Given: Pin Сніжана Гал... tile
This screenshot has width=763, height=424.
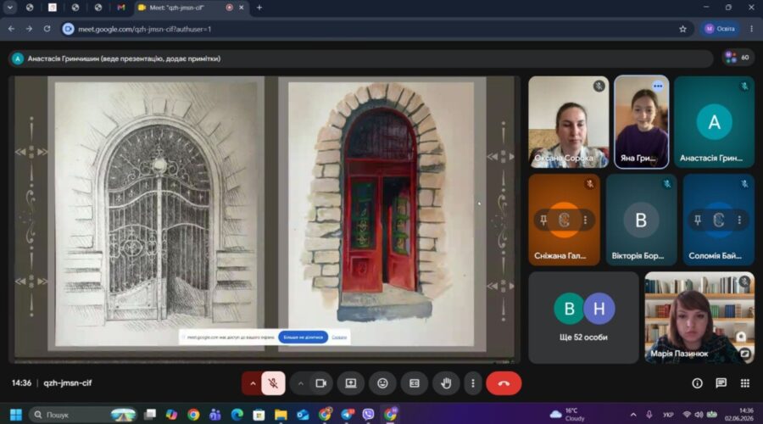Looking at the screenshot, I should tap(543, 220).
